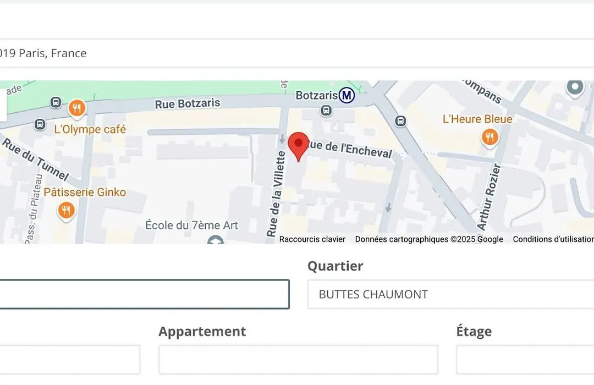Click the highlighted field left of Quartier
The width and height of the screenshot is (594, 385).
pyautogui.click(x=144, y=294)
